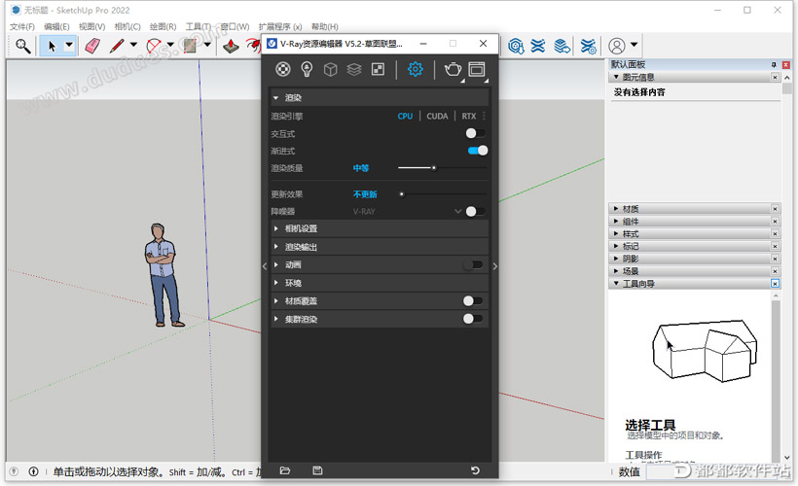Open V-Ray Settings gear icon
Image resolution: width=798 pixels, height=486 pixels.
click(x=416, y=69)
